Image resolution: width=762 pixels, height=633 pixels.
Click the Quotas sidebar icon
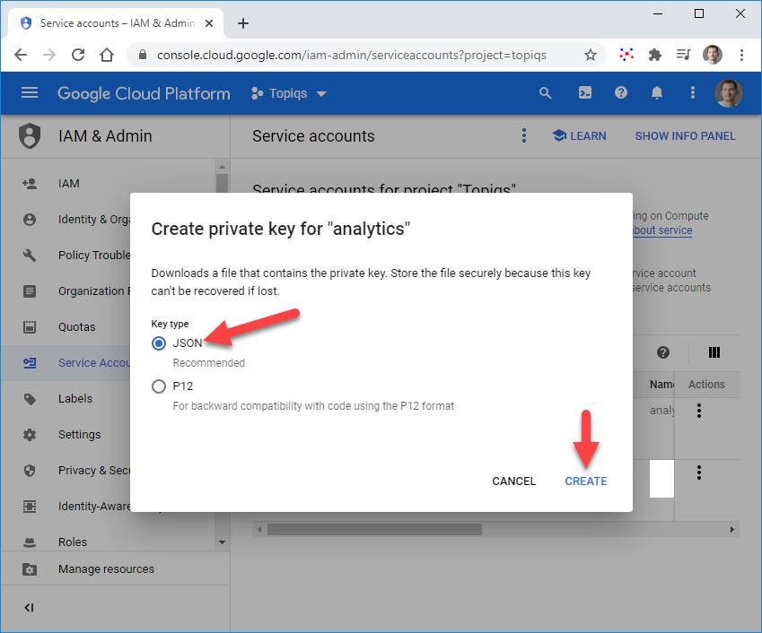[x=30, y=327]
